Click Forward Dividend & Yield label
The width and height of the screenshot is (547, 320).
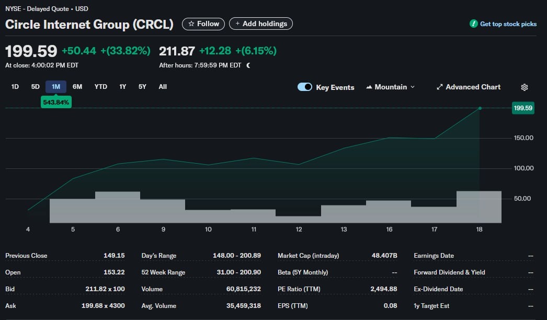click(x=449, y=272)
